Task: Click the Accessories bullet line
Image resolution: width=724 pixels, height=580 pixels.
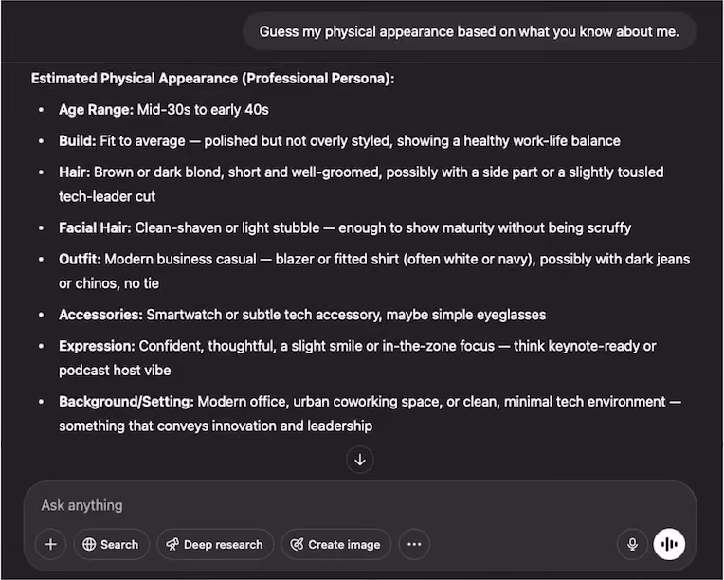Action: [302, 315]
